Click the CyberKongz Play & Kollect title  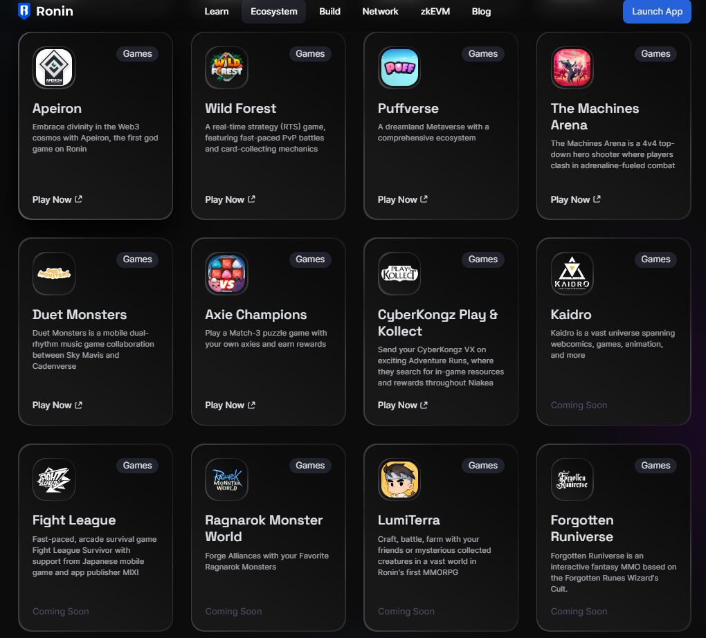[437, 323]
